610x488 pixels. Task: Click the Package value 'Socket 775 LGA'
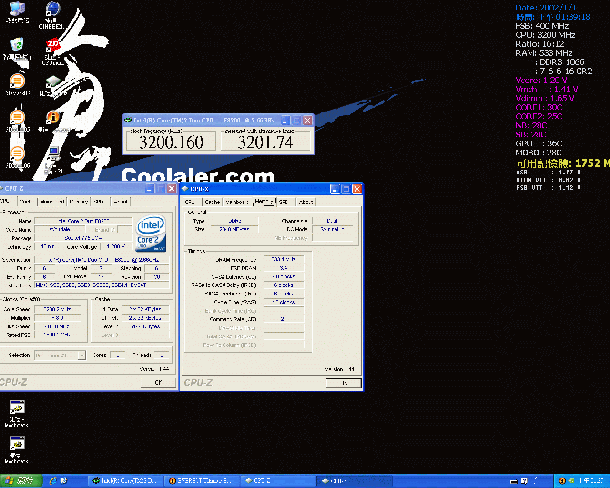coord(83,238)
